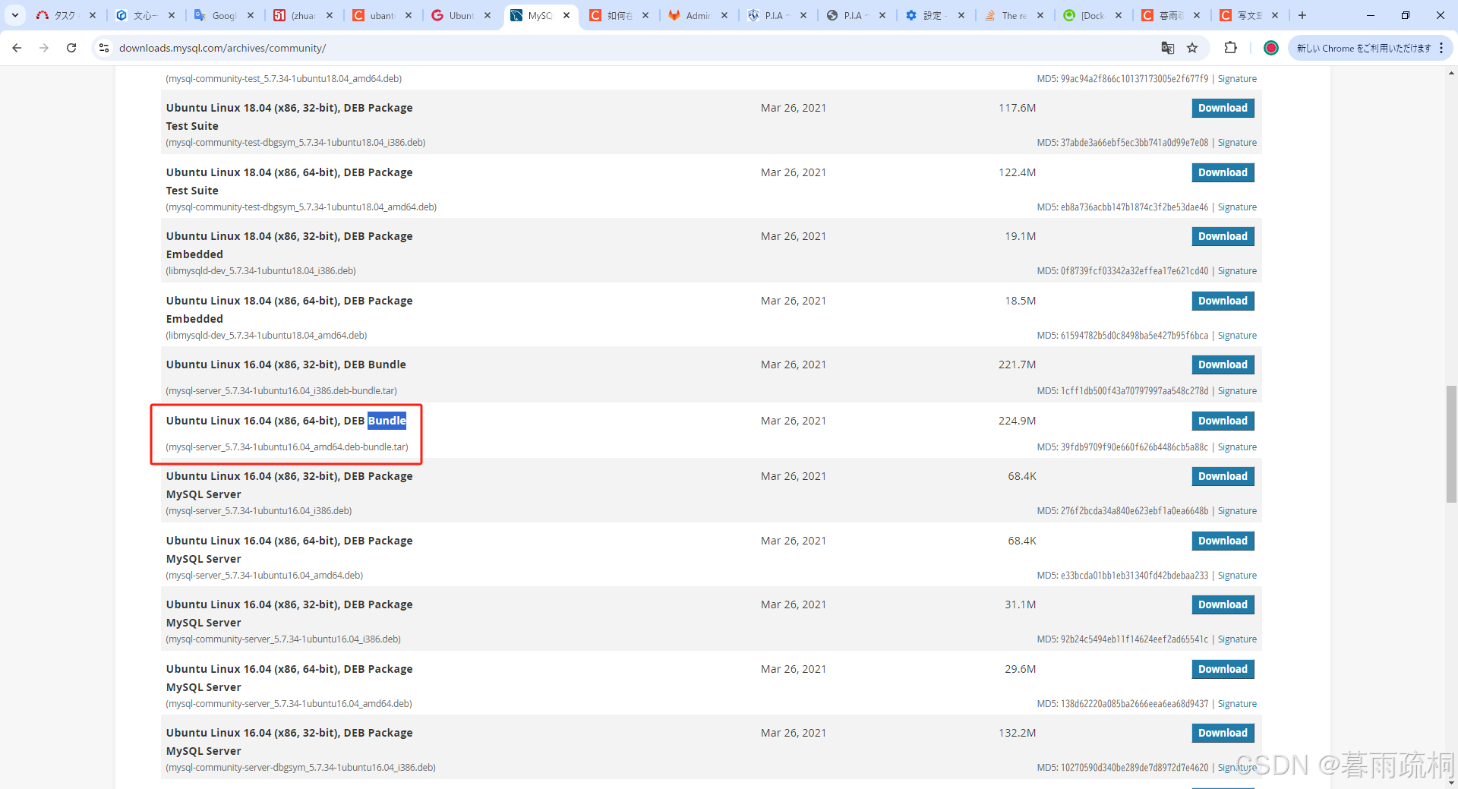The image size is (1458, 789).
Task: Open Signature link for MD5 0f8739fcf03342a32effea17e621cd40
Action: click(x=1237, y=271)
